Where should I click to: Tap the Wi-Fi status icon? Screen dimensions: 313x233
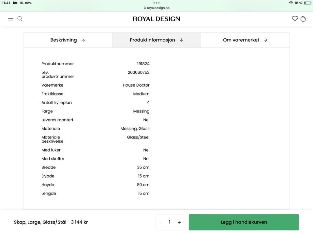tap(291, 3)
